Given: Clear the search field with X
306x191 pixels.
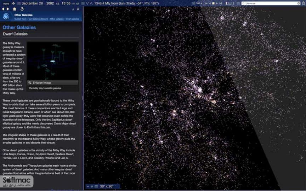Looking at the screenshot, I should point(299,3).
